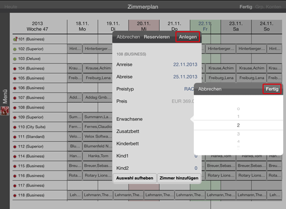Open Velox Softwa... booking in row 111

[98, 137]
